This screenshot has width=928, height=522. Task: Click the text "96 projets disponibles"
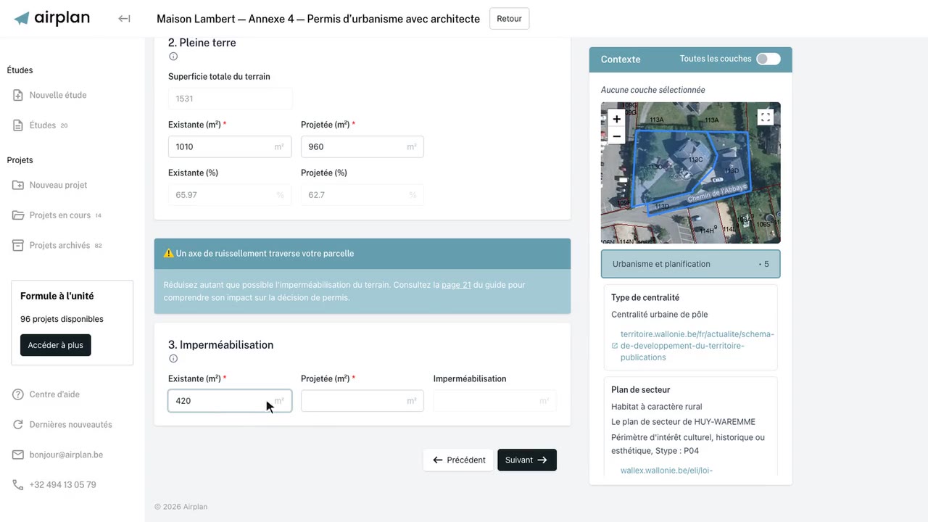(62, 319)
